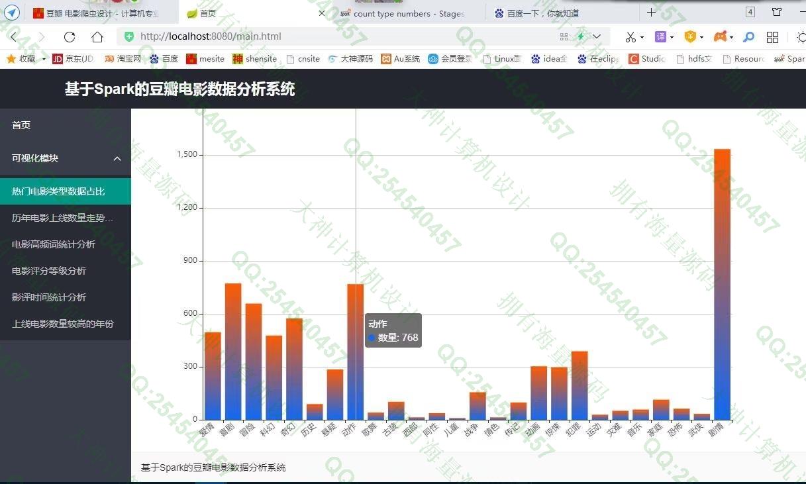
Task: Switch to the 百度一下，你就知道 tab
Action: [x=562, y=13]
